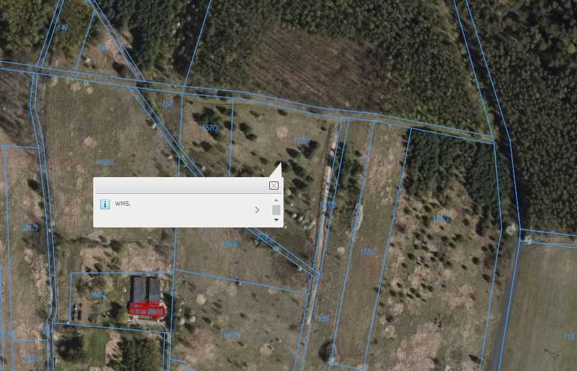
Task: Click the parcel label left of the buildings
Action: click(98, 295)
